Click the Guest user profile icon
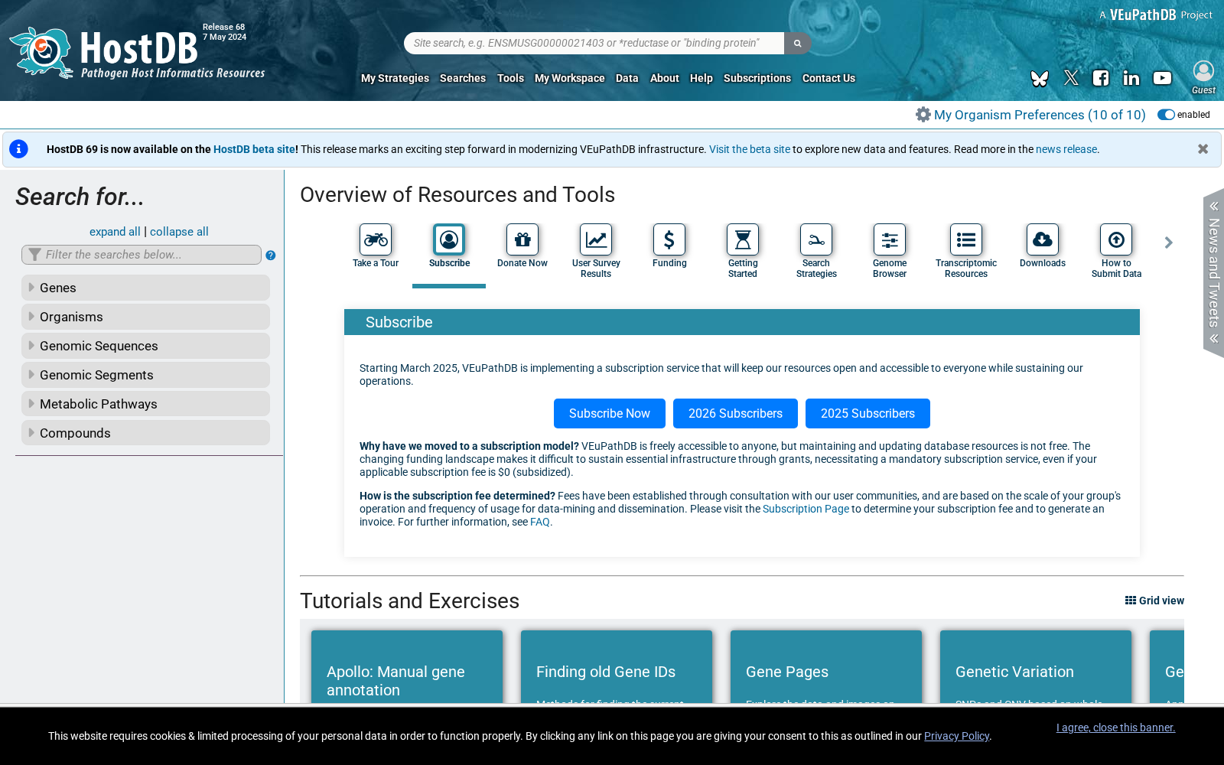 1203,71
